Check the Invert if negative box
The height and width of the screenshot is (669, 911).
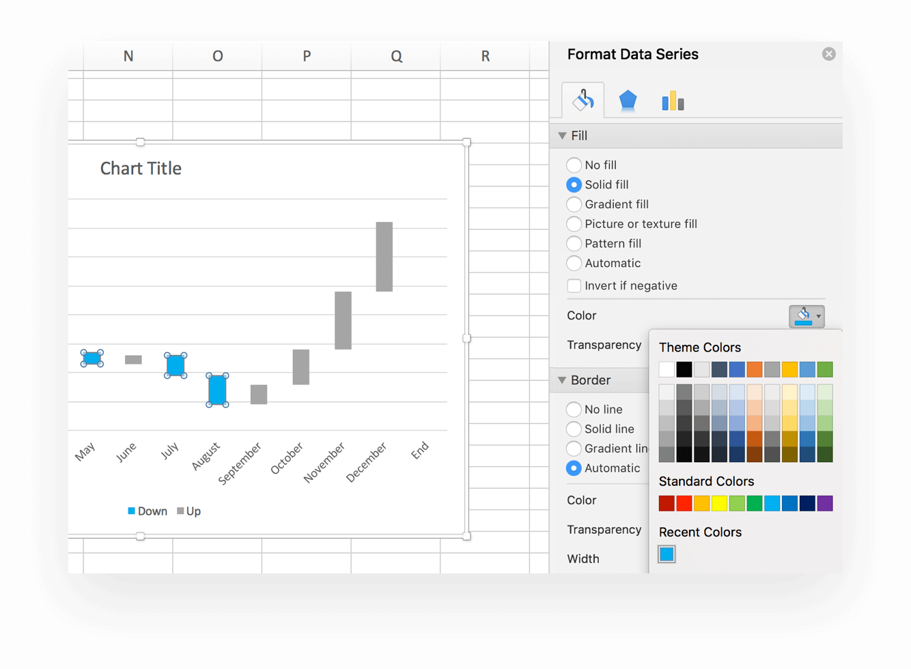tap(574, 285)
